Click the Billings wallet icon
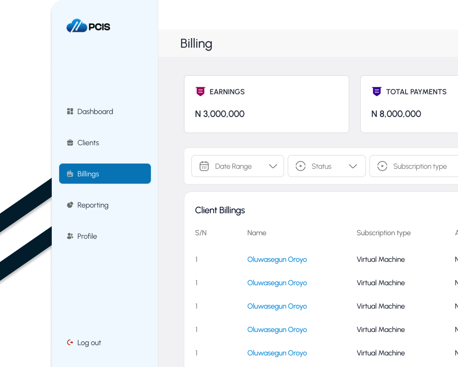Image resolution: width=458 pixels, height=367 pixels. [x=70, y=174]
